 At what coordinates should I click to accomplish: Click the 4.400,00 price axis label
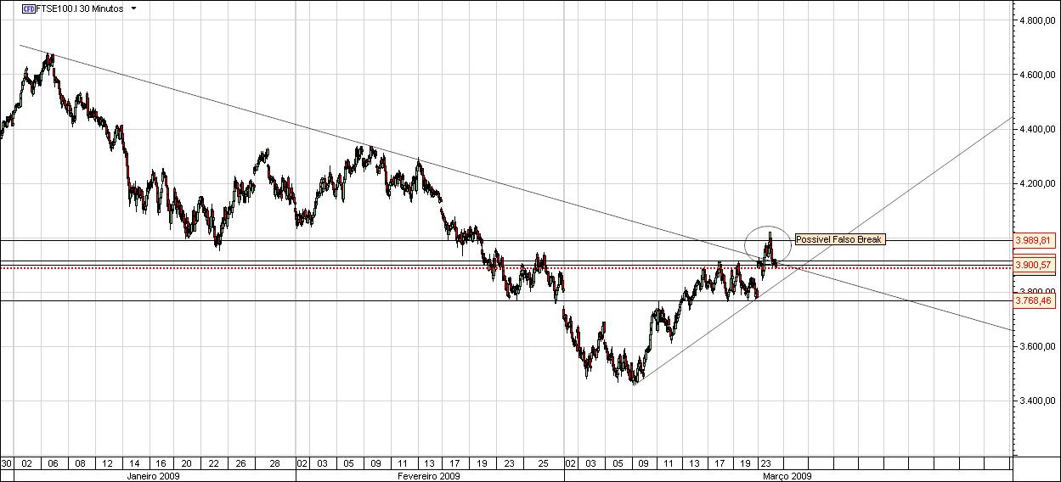[1037, 129]
